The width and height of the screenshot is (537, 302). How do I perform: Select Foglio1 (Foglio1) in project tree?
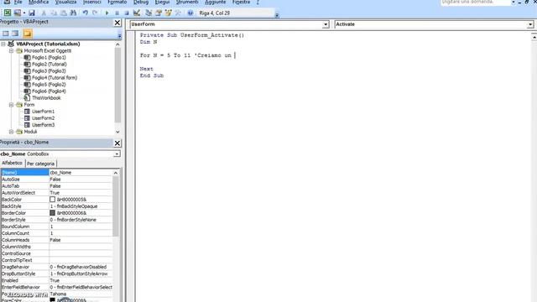(49, 58)
